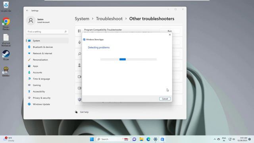Open System in the Settings sidebar
Viewport: 254px width, 143px height.
point(47,41)
